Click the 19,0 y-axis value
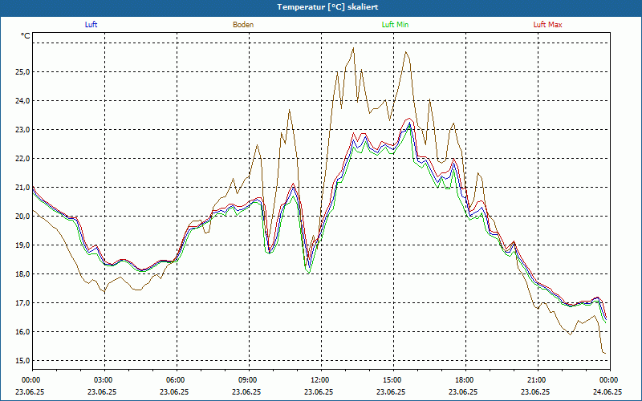Screen dimensions: 642x401 23,245
